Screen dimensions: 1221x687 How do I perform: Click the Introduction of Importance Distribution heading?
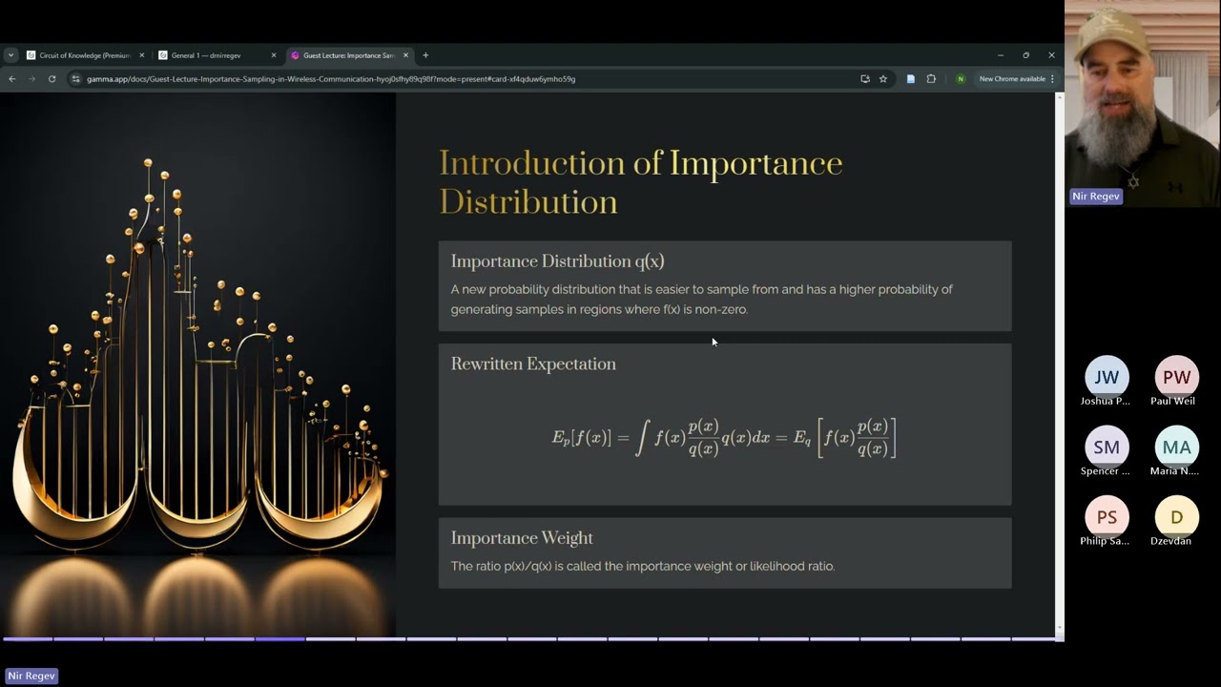click(640, 182)
